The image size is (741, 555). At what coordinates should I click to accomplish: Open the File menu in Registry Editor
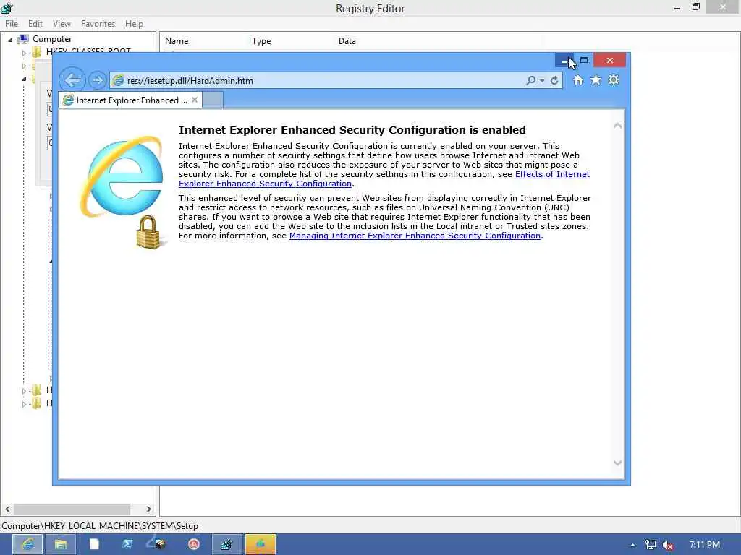12,24
